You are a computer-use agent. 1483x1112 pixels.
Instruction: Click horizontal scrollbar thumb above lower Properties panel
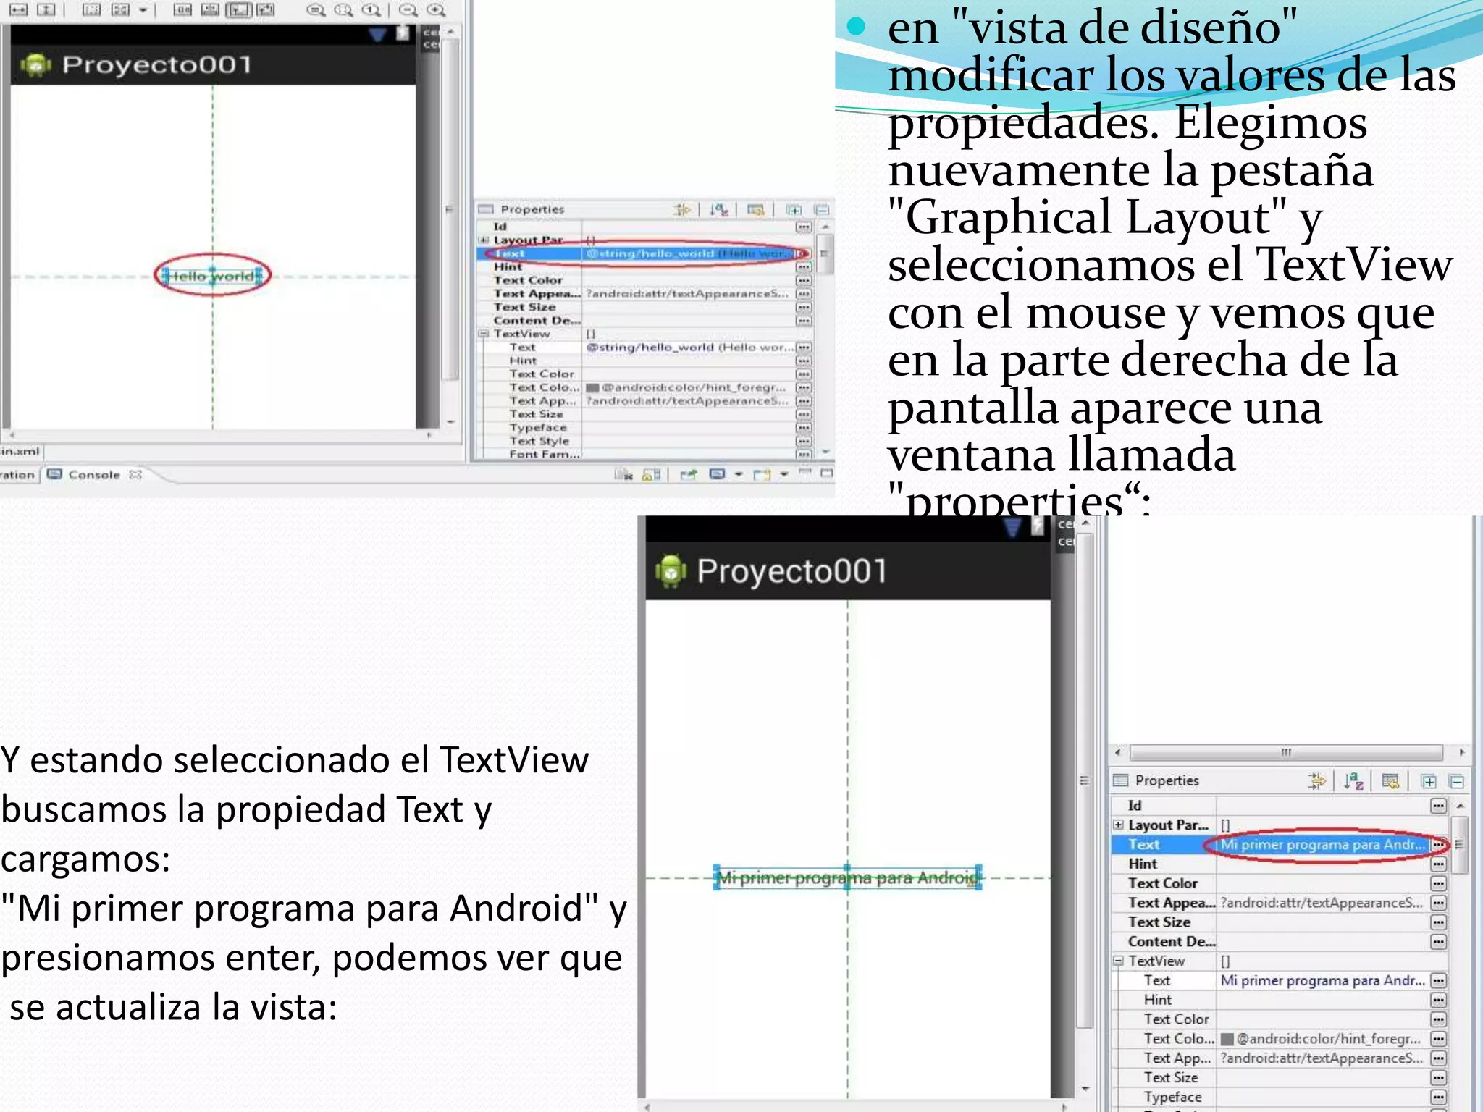pyautogui.click(x=1286, y=752)
